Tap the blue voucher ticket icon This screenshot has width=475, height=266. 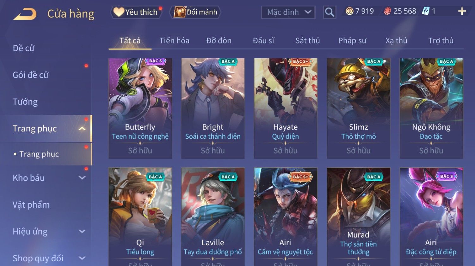pyautogui.click(x=426, y=11)
